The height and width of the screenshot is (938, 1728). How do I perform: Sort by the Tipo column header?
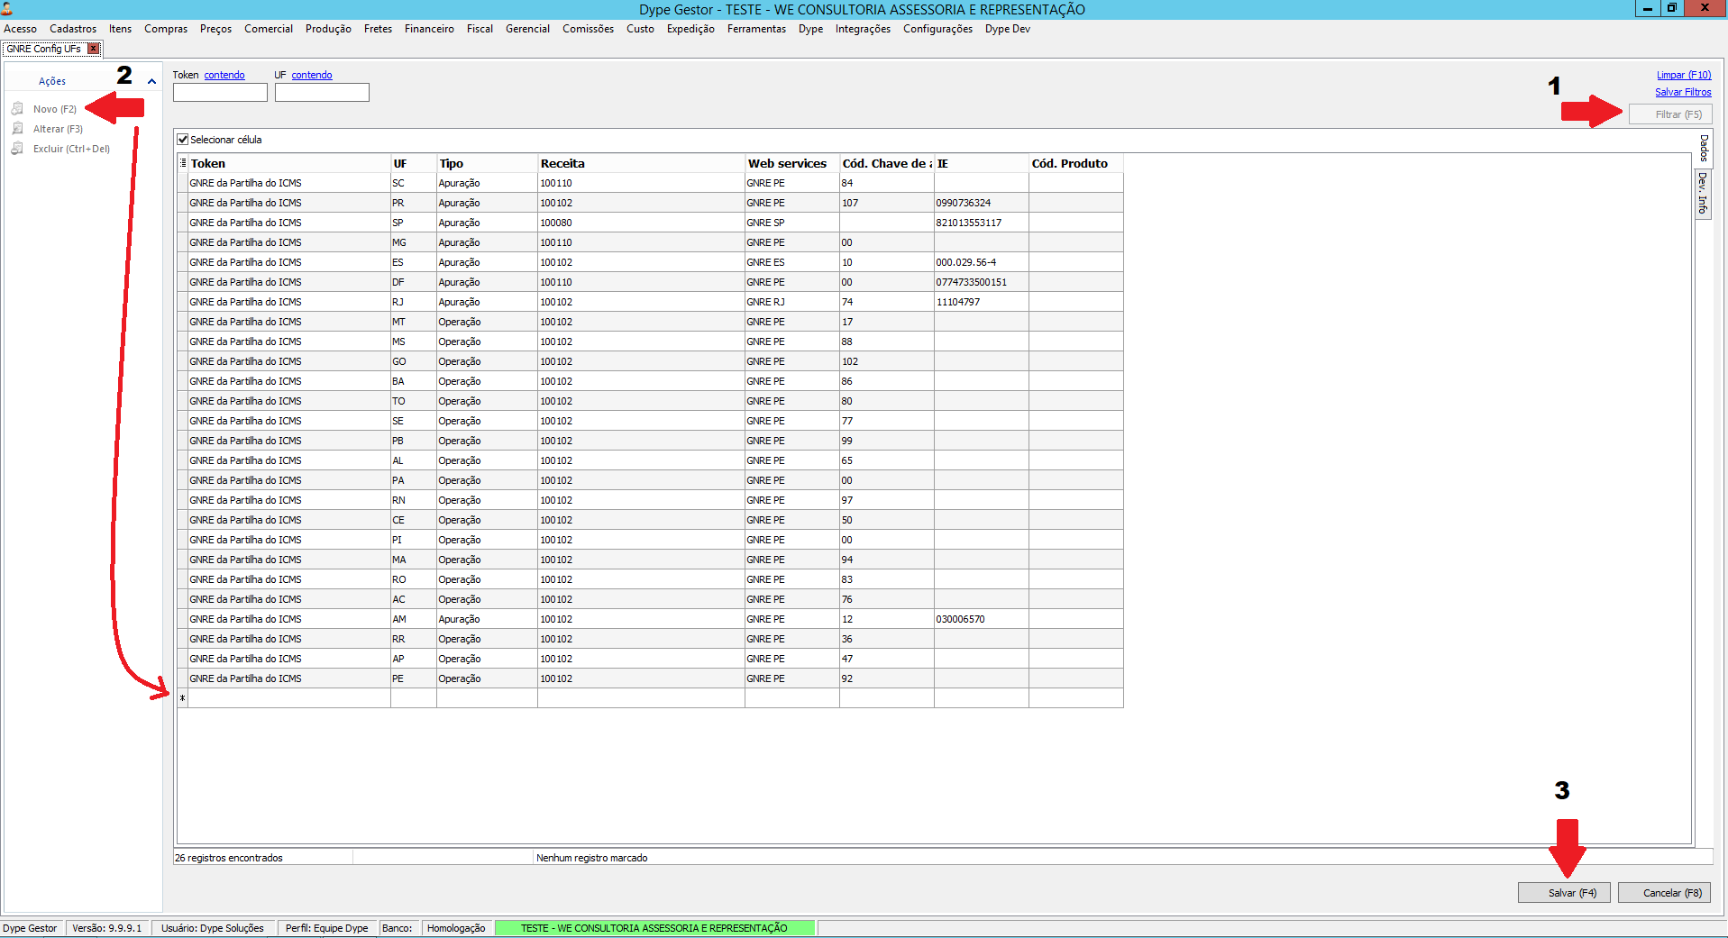coord(487,163)
